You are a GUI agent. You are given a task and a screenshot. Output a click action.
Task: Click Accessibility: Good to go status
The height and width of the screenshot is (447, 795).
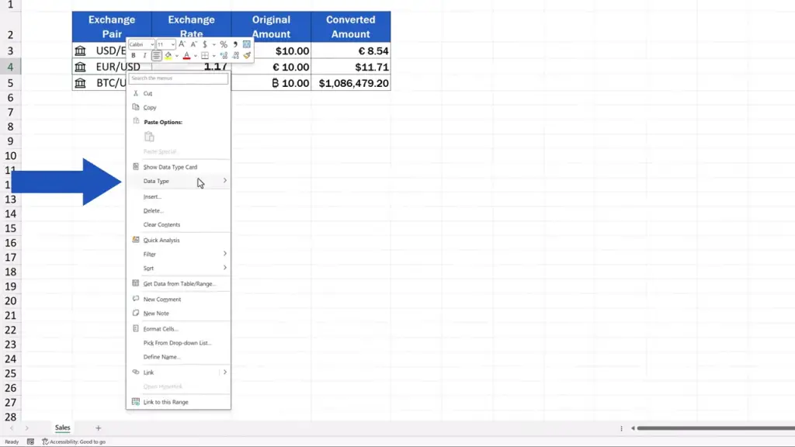point(73,442)
